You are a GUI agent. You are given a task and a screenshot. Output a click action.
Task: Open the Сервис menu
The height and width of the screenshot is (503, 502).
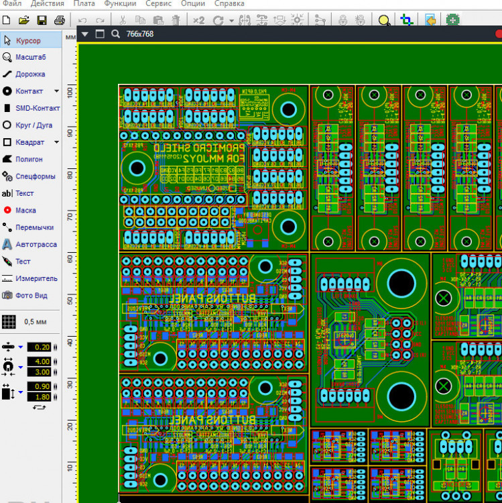click(x=158, y=4)
